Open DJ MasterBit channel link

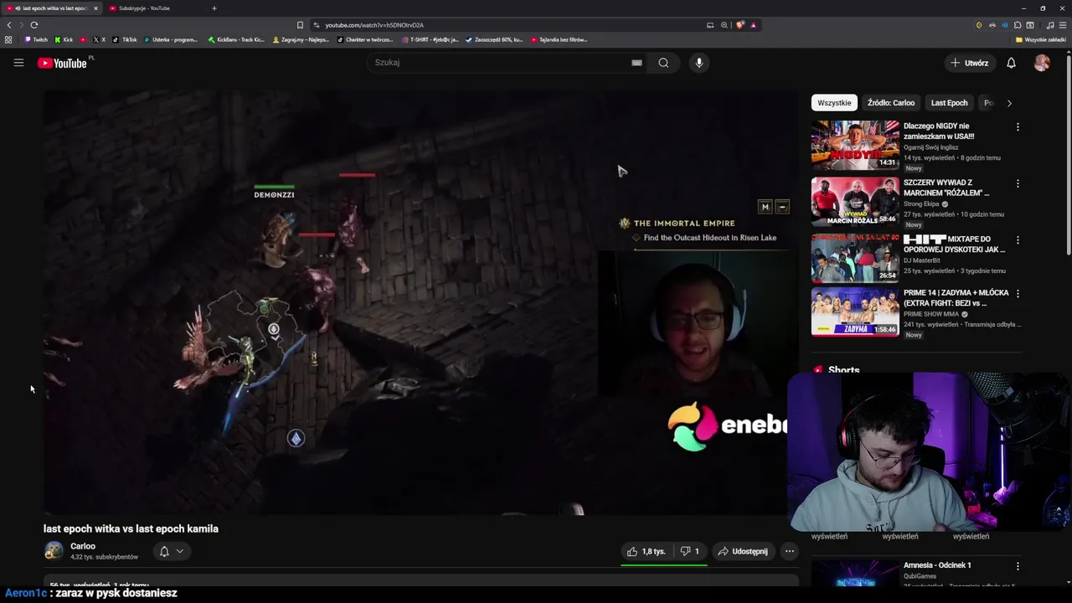[923, 260]
